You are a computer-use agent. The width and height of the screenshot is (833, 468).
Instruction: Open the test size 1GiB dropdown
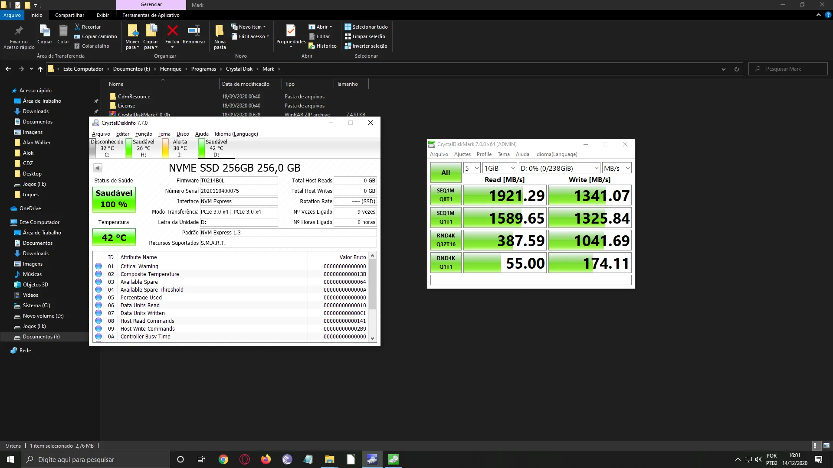pyautogui.click(x=499, y=168)
